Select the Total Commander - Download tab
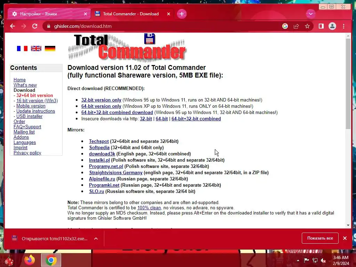This screenshot has height=267, width=356. tap(132, 14)
